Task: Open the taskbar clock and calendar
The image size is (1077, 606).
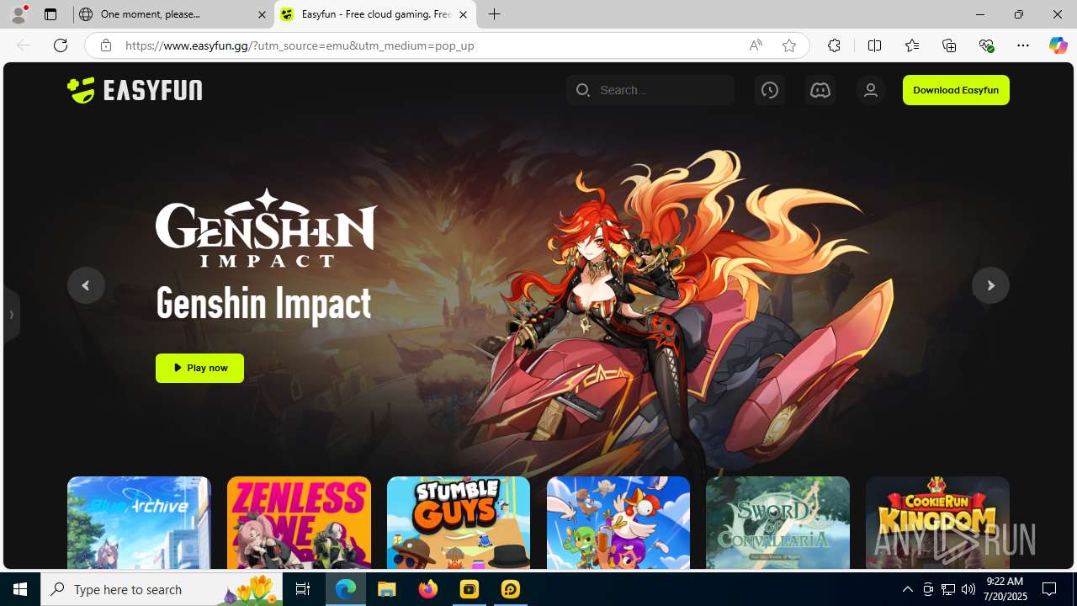Action: 1005,589
